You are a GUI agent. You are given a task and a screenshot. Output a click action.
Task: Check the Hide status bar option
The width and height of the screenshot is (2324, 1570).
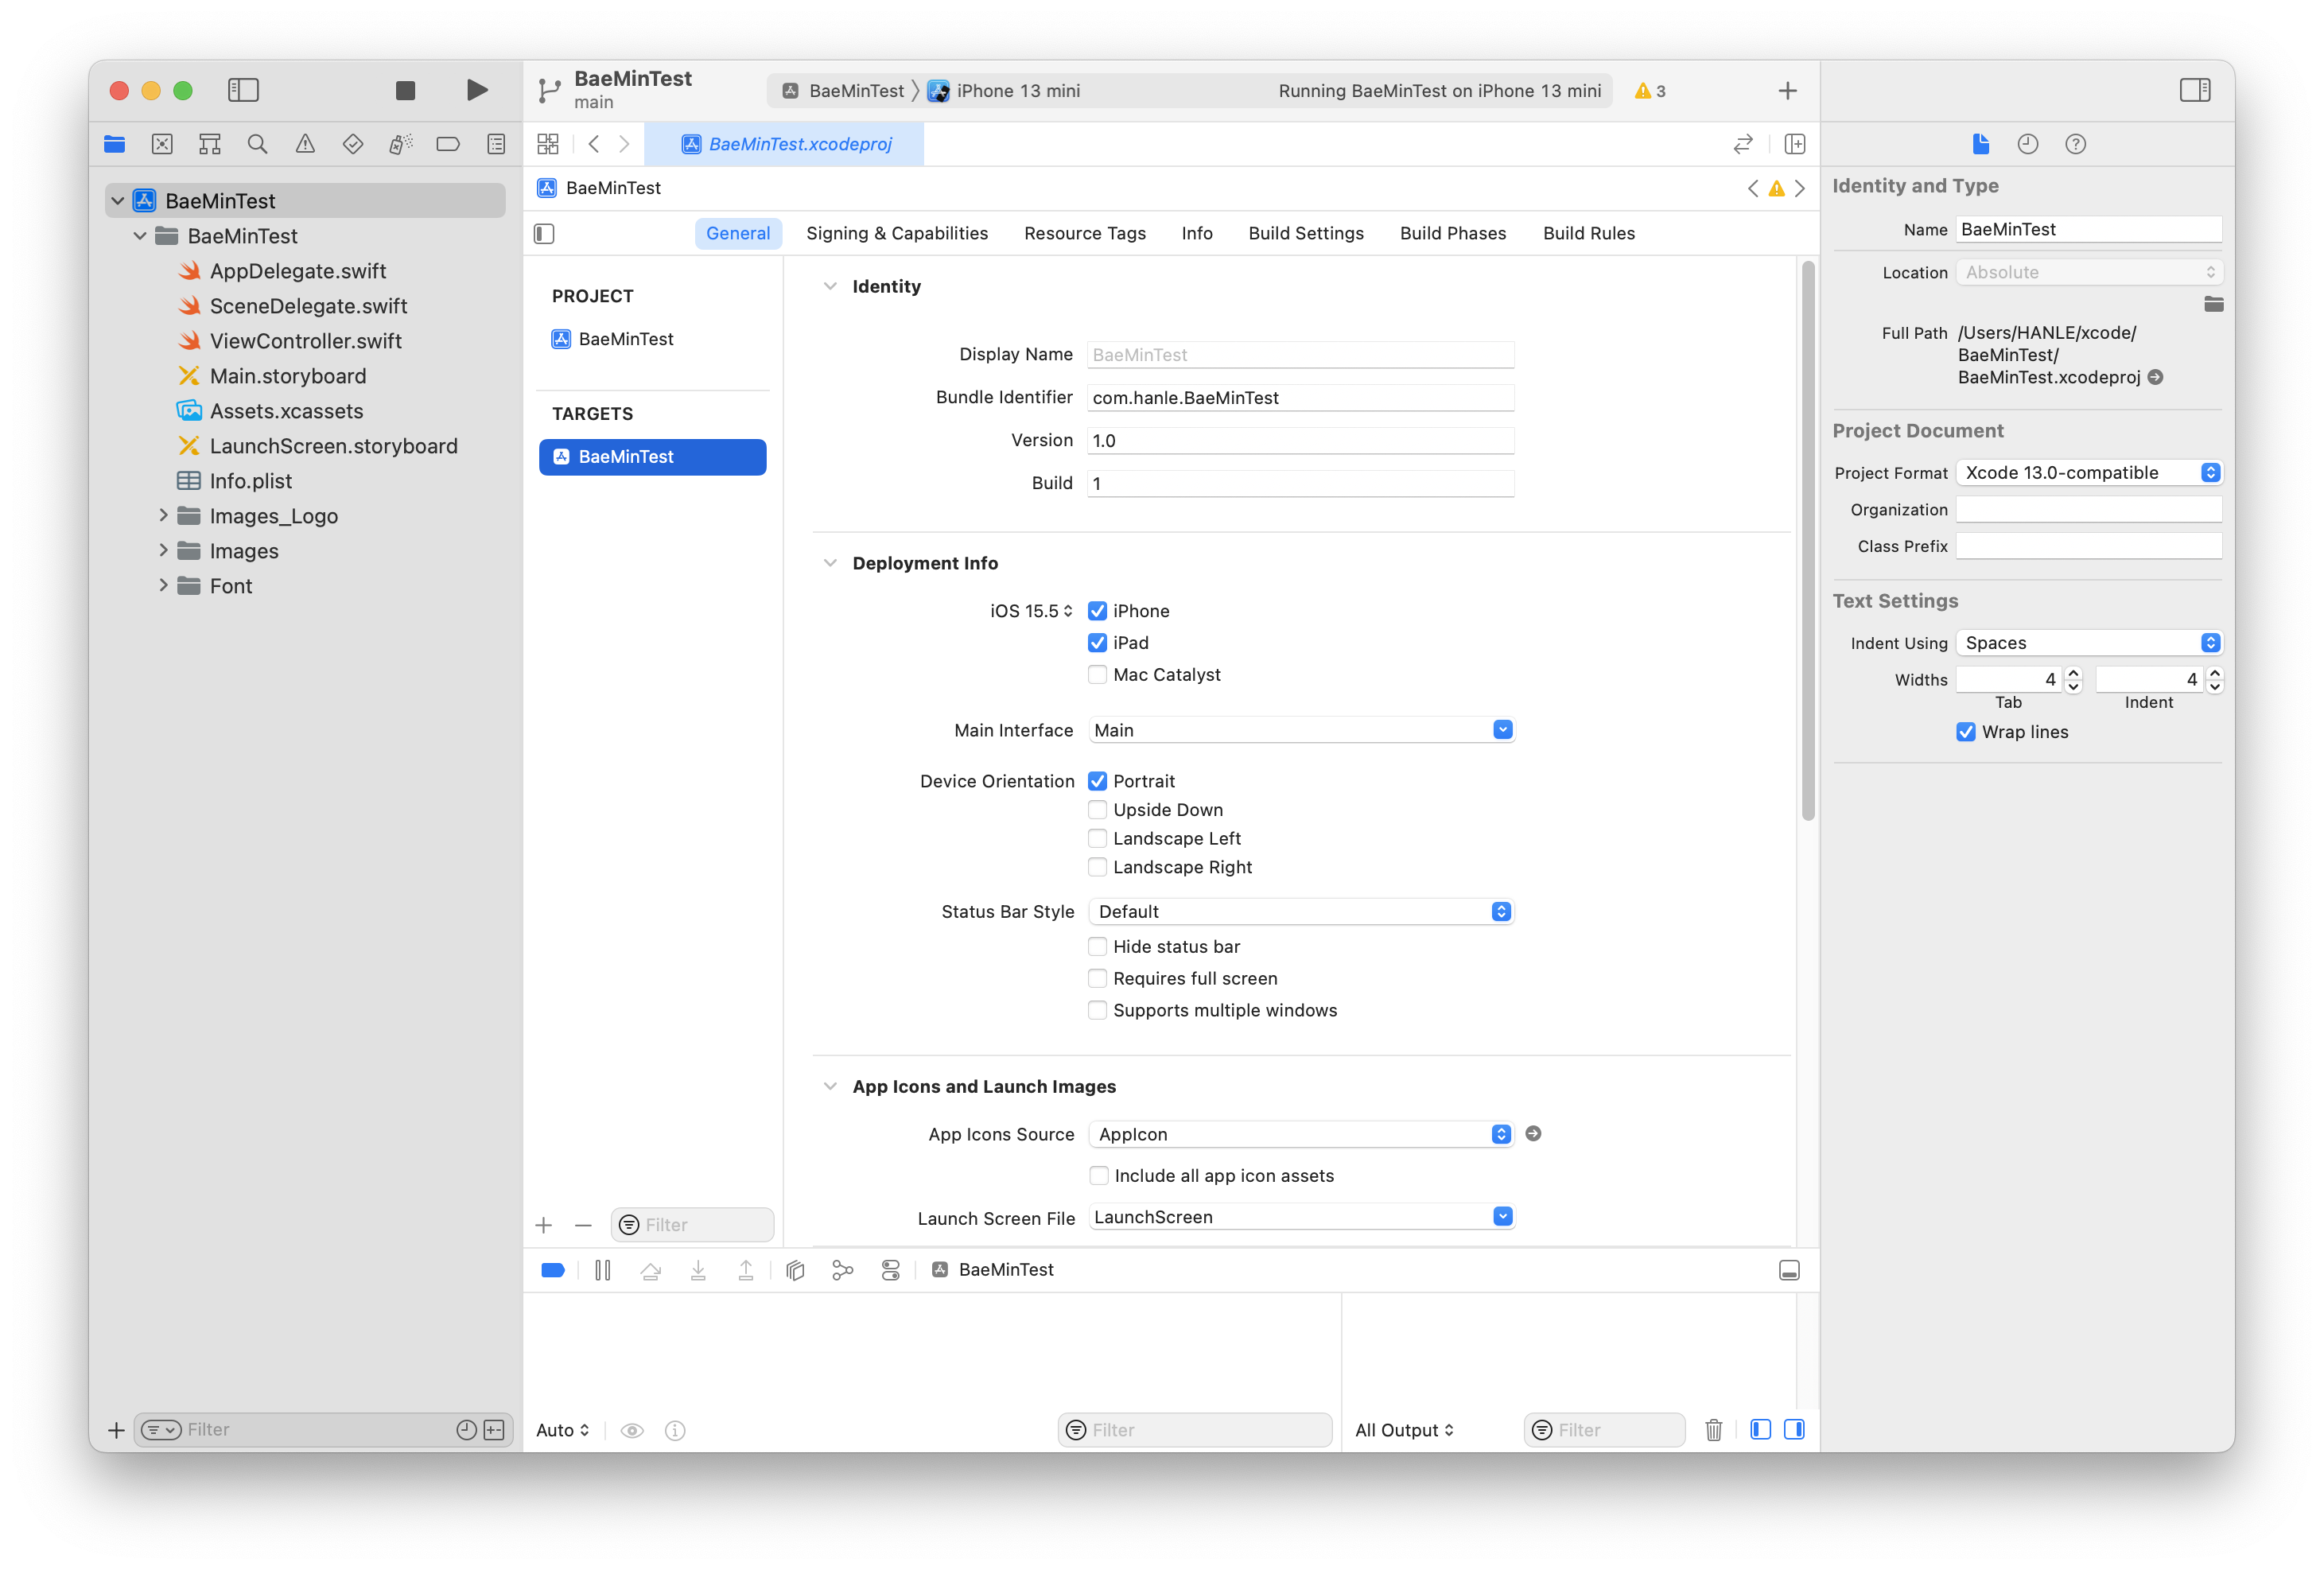pyautogui.click(x=1097, y=947)
